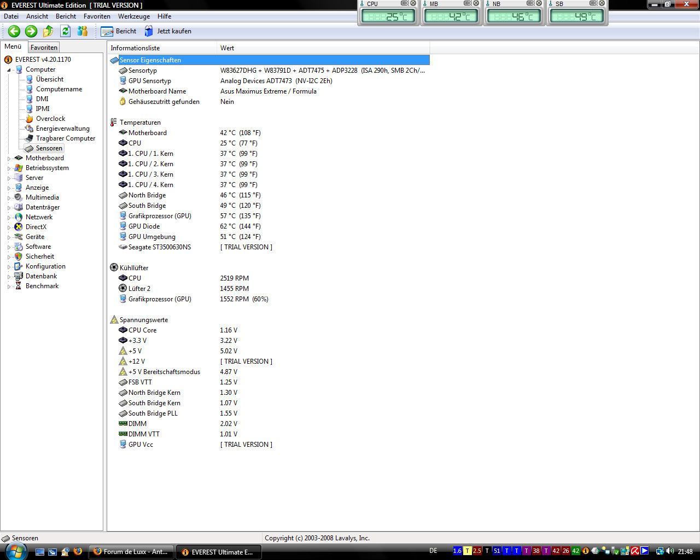Screen dimensions: 700x560
Task: Click the Jetzt kaufen button
Action: click(x=168, y=31)
